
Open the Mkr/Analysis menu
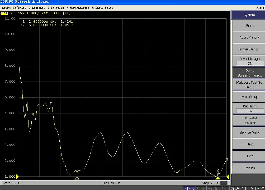[x=78, y=8]
